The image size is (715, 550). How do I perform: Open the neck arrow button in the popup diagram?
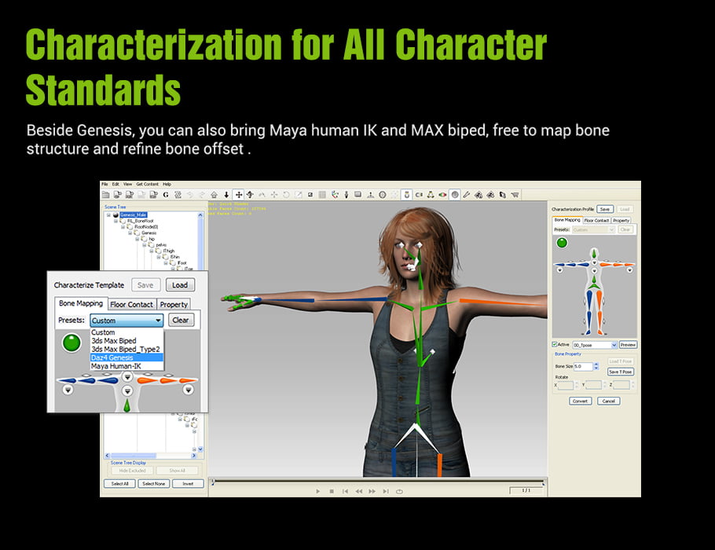[x=127, y=376]
